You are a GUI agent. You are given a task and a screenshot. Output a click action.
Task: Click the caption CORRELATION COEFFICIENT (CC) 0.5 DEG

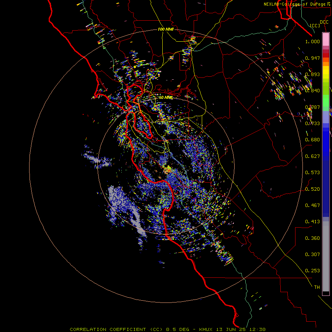pyautogui.click(x=130, y=329)
